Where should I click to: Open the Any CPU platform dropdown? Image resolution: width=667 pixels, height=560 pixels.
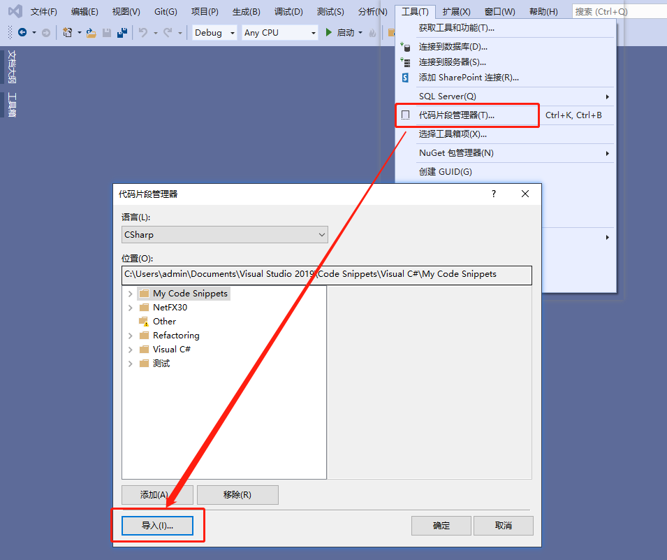coord(280,32)
